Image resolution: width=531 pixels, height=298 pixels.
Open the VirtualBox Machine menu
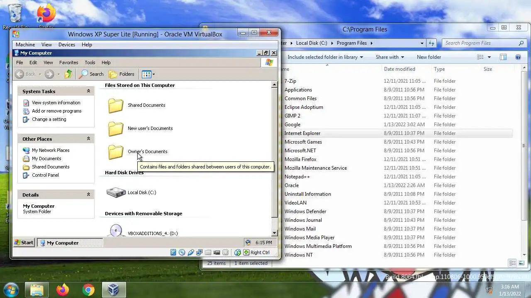[25, 45]
